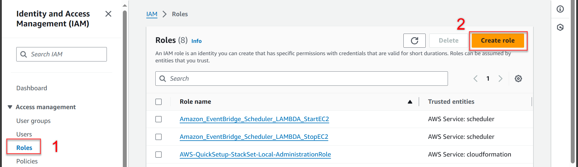
Task: Toggle the select all roles checkbox
Action: (x=159, y=102)
